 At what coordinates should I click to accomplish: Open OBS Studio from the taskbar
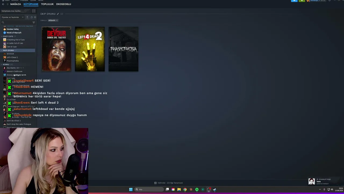click(x=209, y=189)
